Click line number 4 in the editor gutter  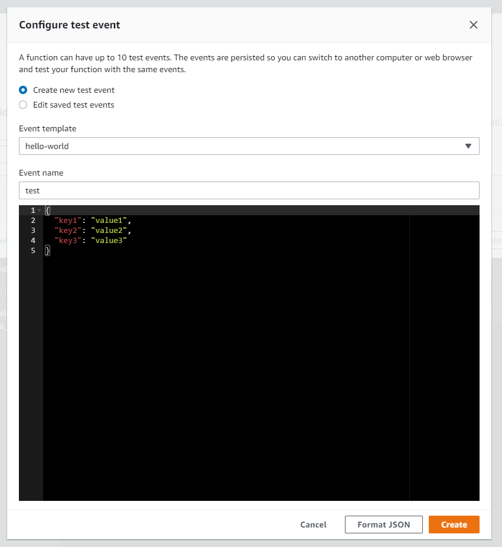point(33,241)
